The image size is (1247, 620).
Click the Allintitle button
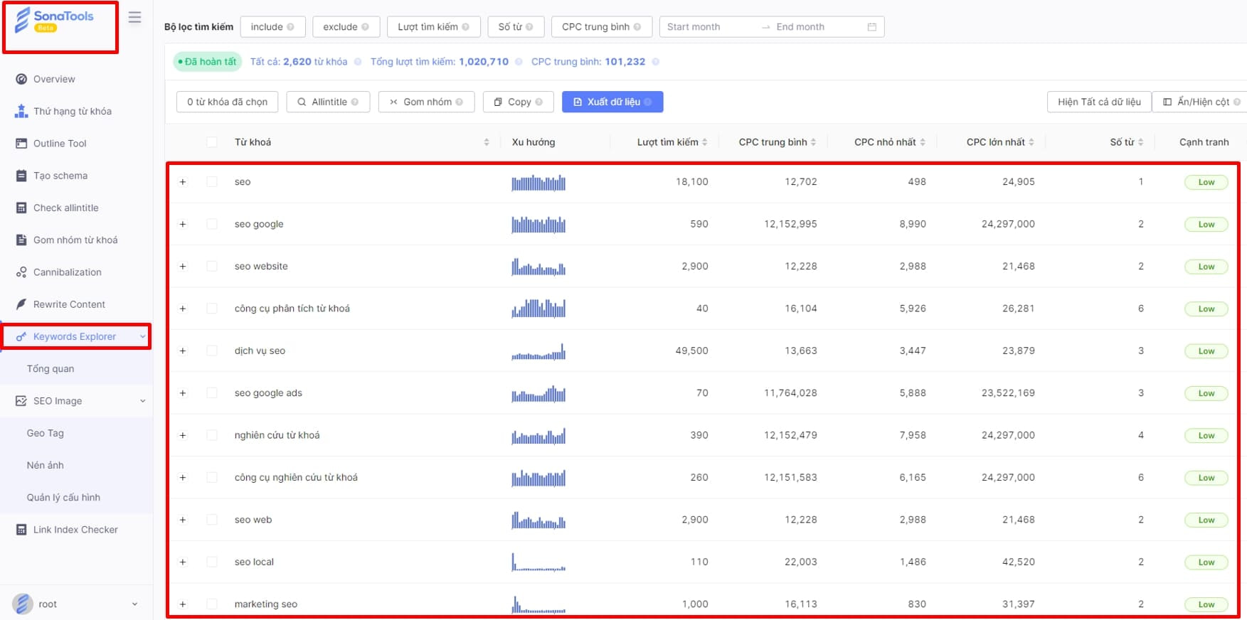pos(328,102)
